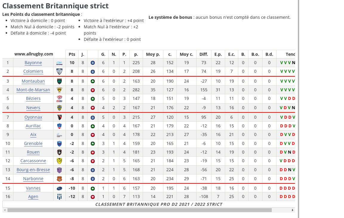This screenshot has height=218, width=344.
Task: Click the right arrow of the horizontal scrollbar
Action: click(293, 210)
